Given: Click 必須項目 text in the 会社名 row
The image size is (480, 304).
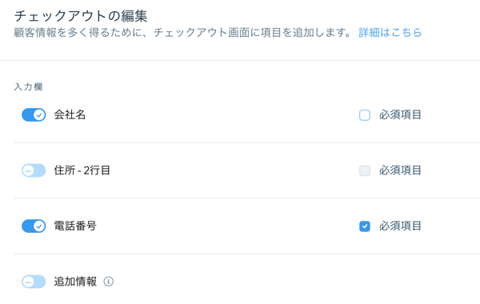Looking at the screenshot, I should click(x=400, y=115).
